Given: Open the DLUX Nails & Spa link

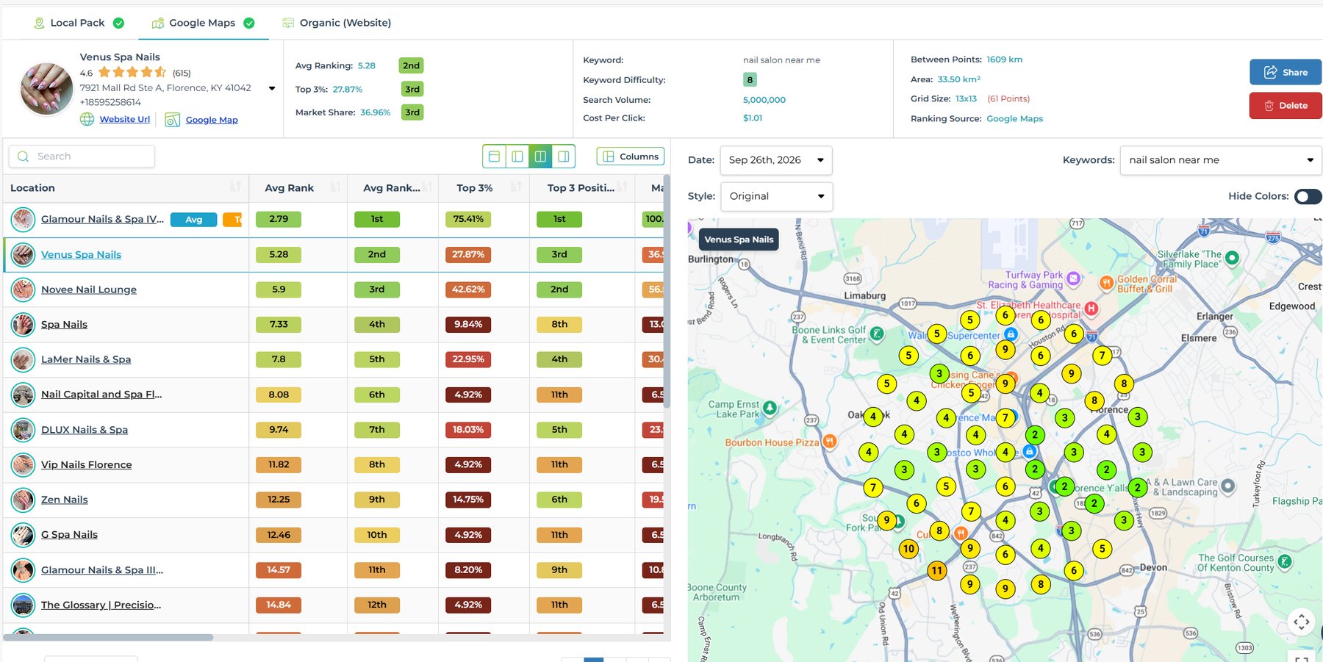Looking at the screenshot, I should pos(85,430).
